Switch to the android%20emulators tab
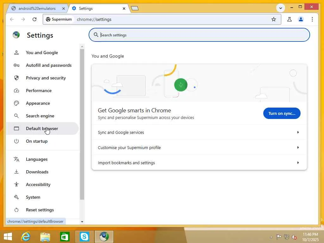Viewport: 324px width, 243px height. click(x=37, y=9)
